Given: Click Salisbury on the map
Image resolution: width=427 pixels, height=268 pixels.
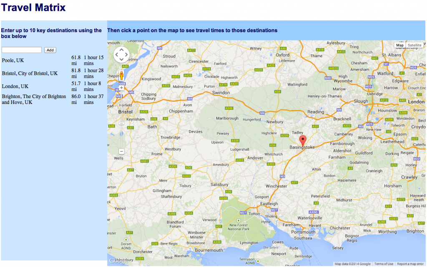Looking at the screenshot, I should 219,185.
